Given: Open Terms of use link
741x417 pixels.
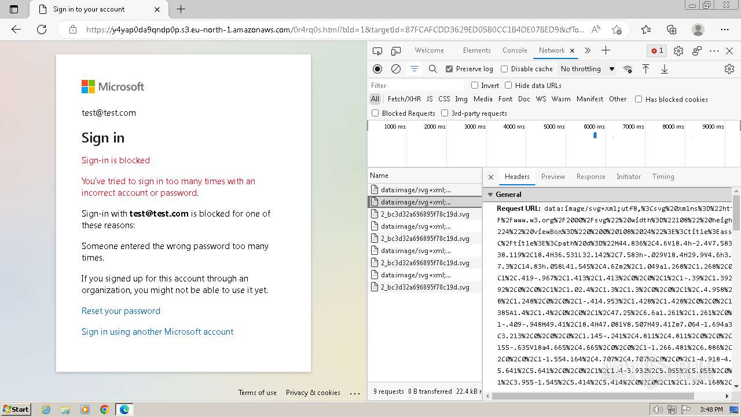Looking at the screenshot, I should [x=258, y=393].
